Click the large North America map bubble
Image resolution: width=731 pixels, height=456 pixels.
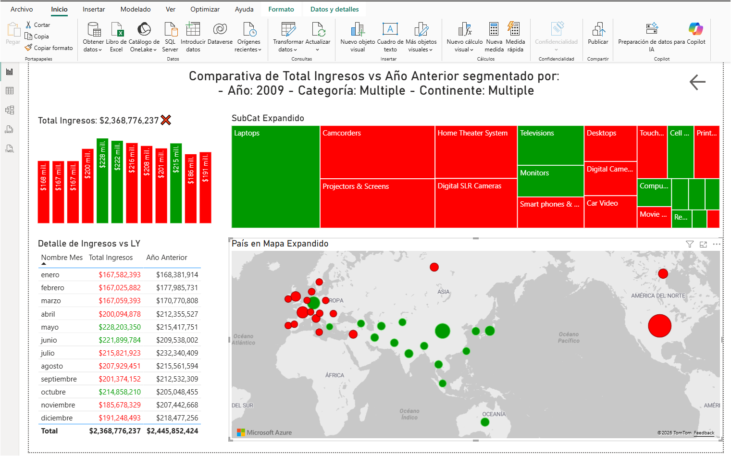pyautogui.click(x=659, y=326)
